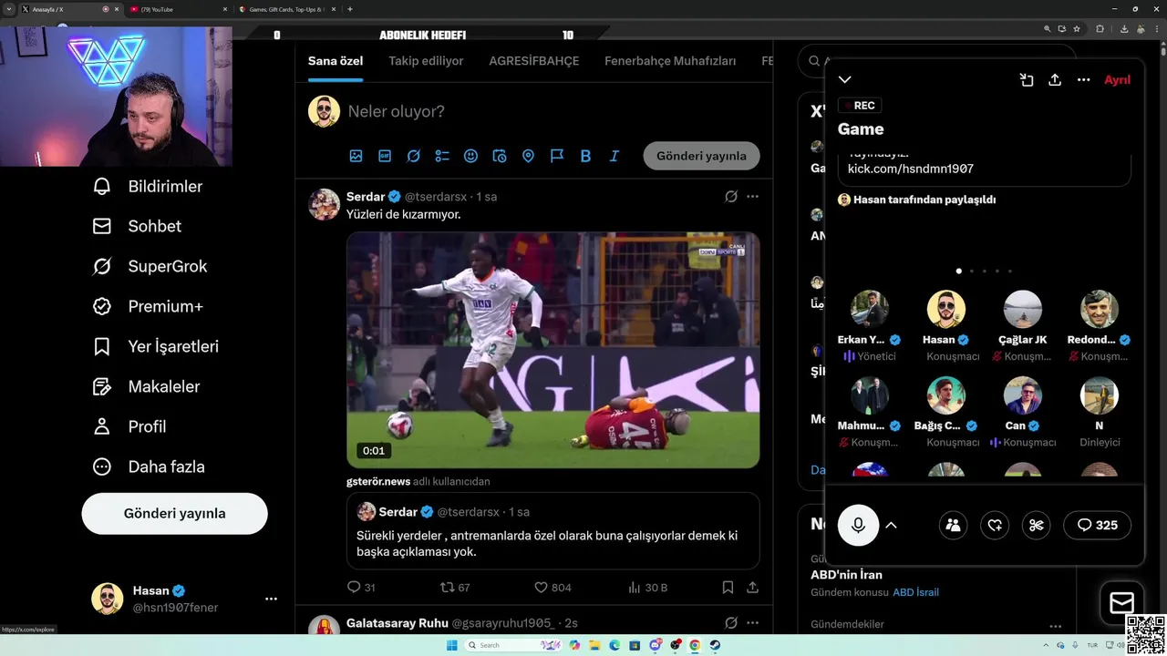Screen dimensions: 1167x656
Task: Open Sohbet messages in sidebar
Action: click(137, 226)
